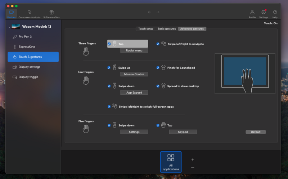Image resolution: width=288 pixels, height=179 pixels.
Task: Click the Four fingers label
Action: pos(86,72)
